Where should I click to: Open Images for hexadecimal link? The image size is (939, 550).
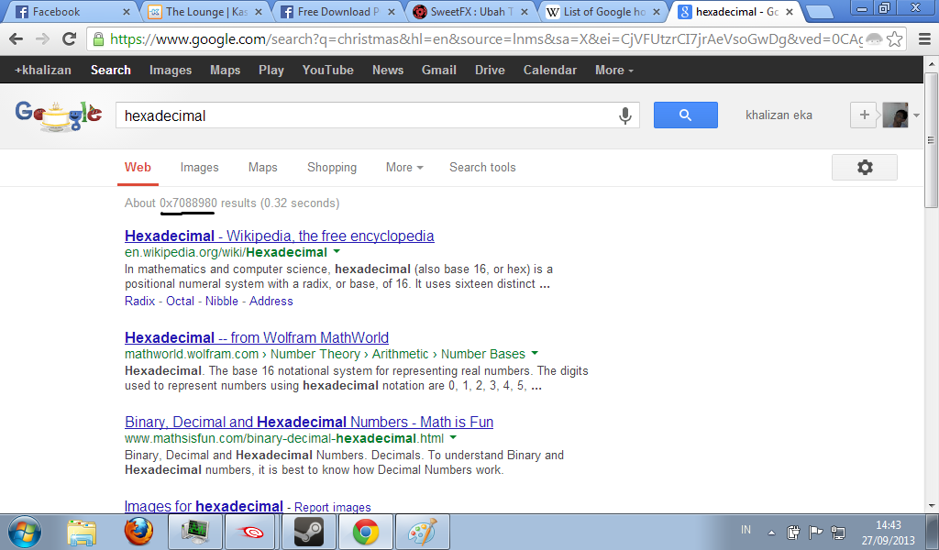click(204, 506)
